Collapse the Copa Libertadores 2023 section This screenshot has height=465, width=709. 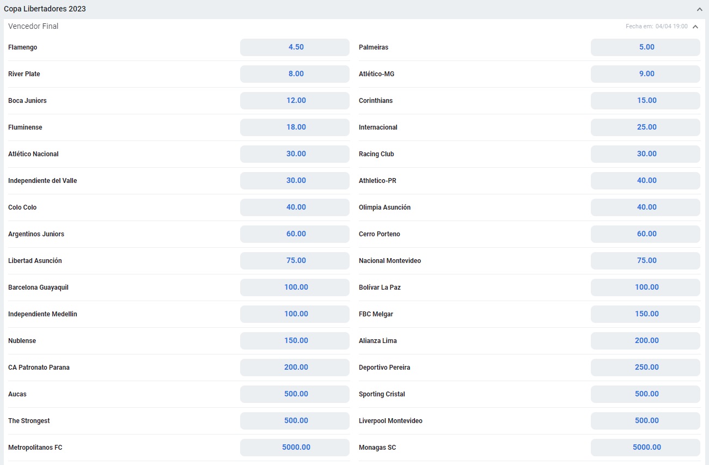699,9
